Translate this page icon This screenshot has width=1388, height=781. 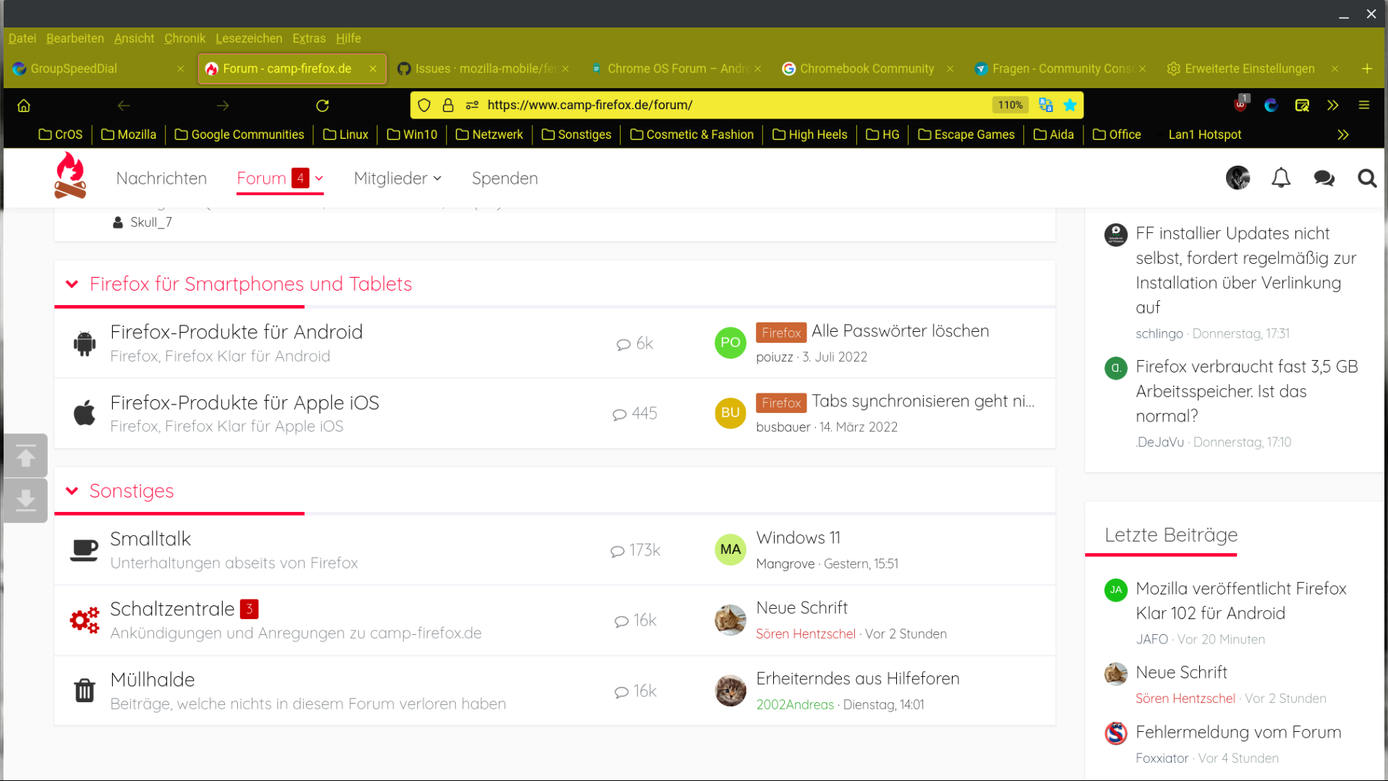pos(1046,106)
